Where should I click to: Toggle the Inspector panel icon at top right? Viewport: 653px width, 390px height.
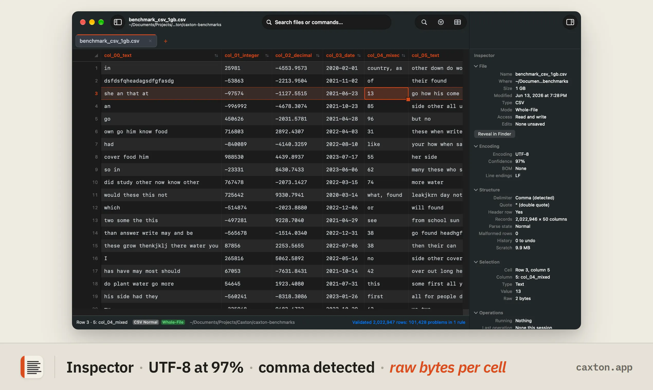pos(570,22)
